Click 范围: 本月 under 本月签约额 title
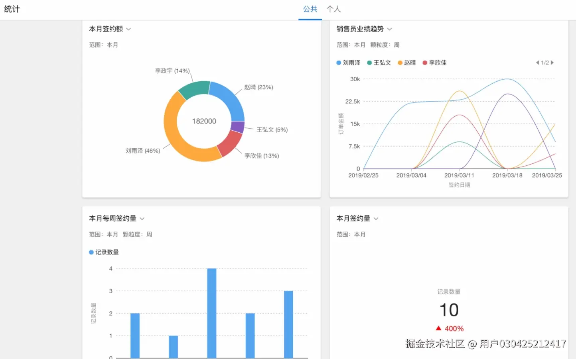The image size is (576, 359). (x=103, y=45)
